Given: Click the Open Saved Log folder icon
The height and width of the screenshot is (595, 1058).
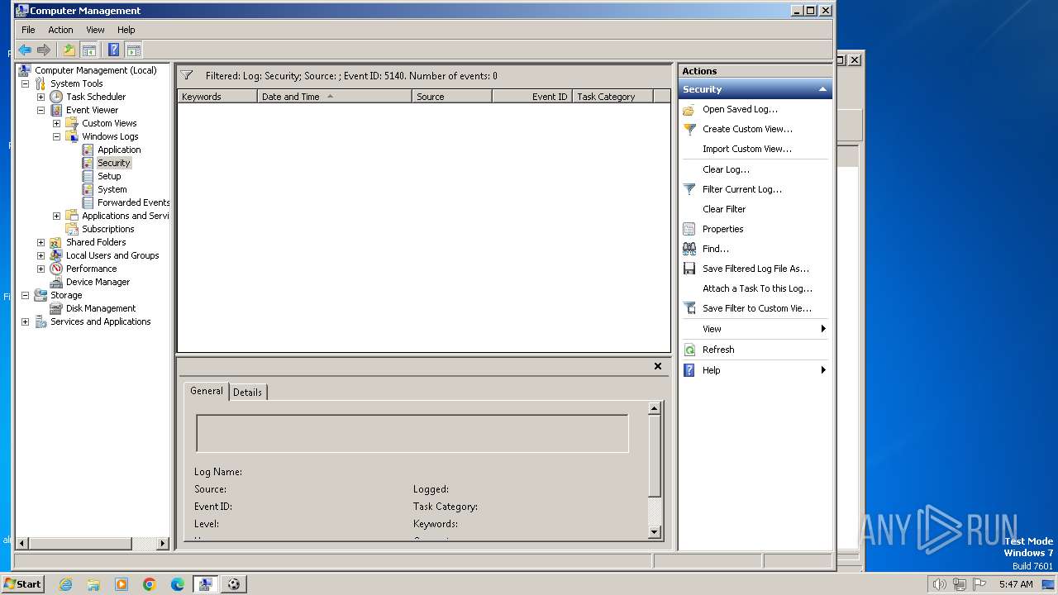Looking at the screenshot, I should pyautogui.click(x=689, y=109).
